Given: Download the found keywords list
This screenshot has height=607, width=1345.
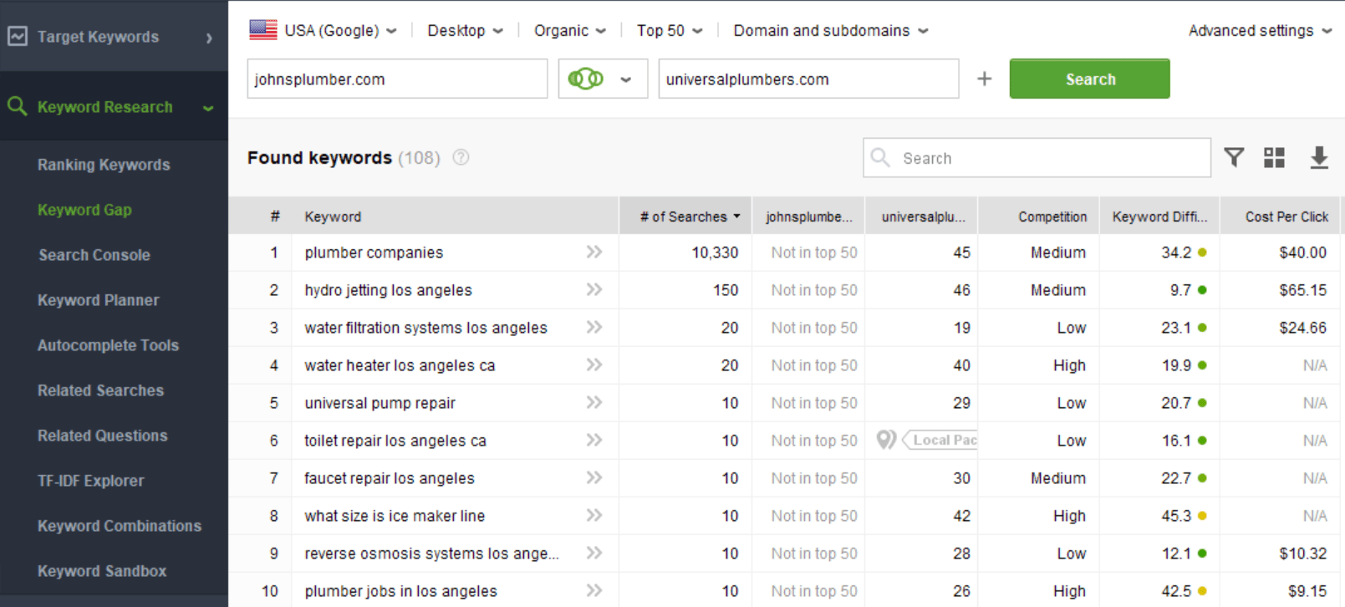Looking at the screenshot, I should coord(1319,157).
